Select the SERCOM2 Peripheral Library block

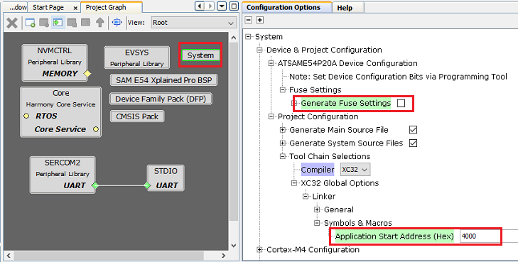point(63,175)
